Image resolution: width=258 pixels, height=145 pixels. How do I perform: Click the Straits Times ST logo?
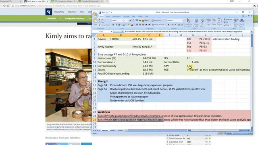pos(49,12)
